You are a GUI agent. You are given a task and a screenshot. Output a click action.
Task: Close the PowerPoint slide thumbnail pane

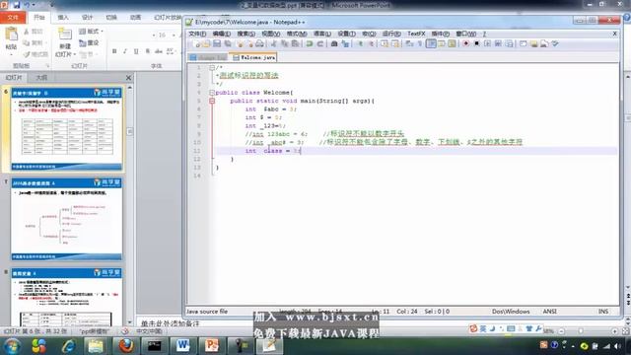129,77
